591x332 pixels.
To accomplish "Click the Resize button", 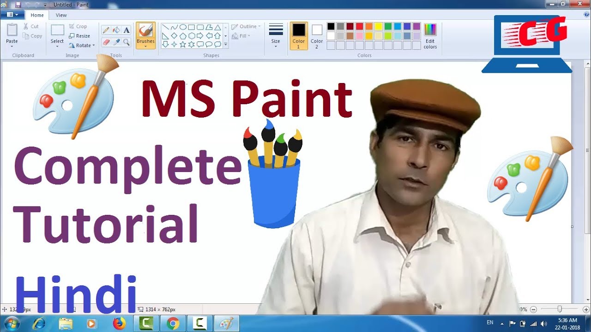I will coord(79,36).
